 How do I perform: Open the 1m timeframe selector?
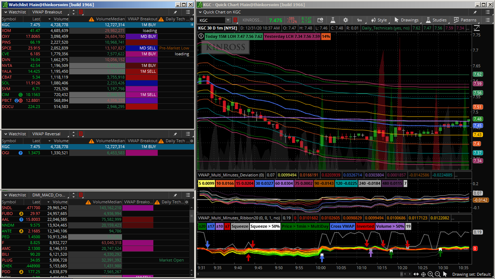pyautogui.click(x=359, y=20)
